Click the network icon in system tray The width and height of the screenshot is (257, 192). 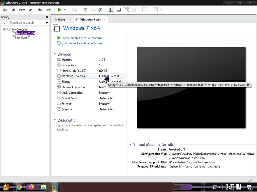pos(215,187)
